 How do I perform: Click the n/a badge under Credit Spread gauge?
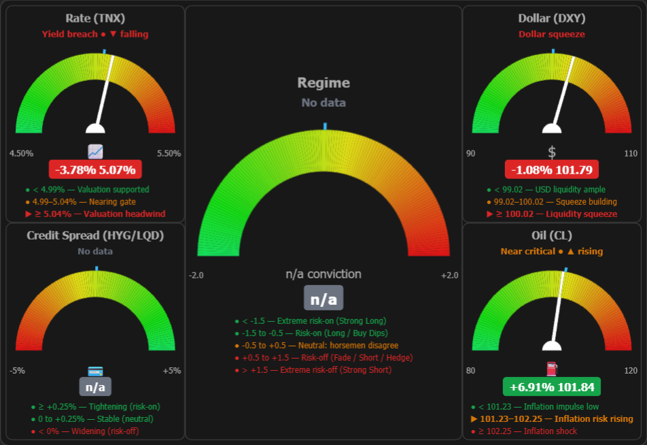click(x=95, y=387)
